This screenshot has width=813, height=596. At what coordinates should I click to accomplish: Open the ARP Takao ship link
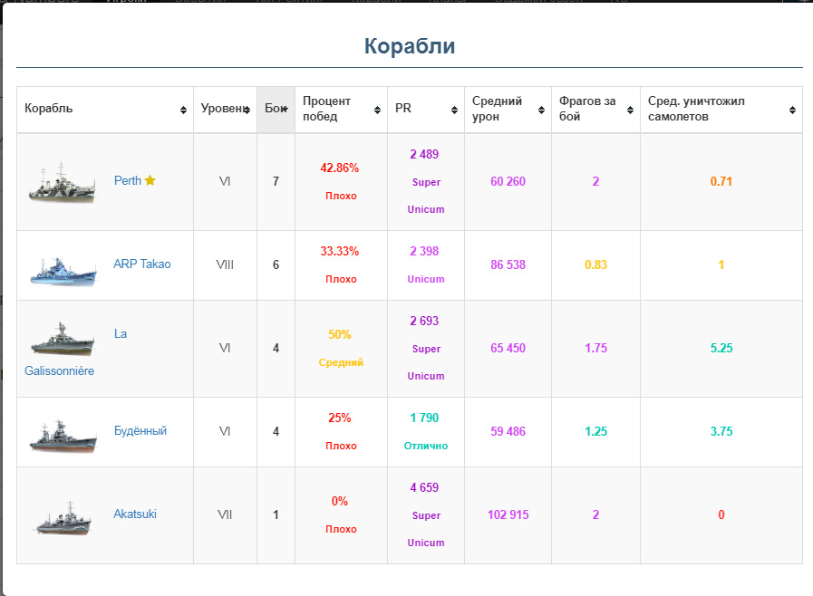click(141, 264)
